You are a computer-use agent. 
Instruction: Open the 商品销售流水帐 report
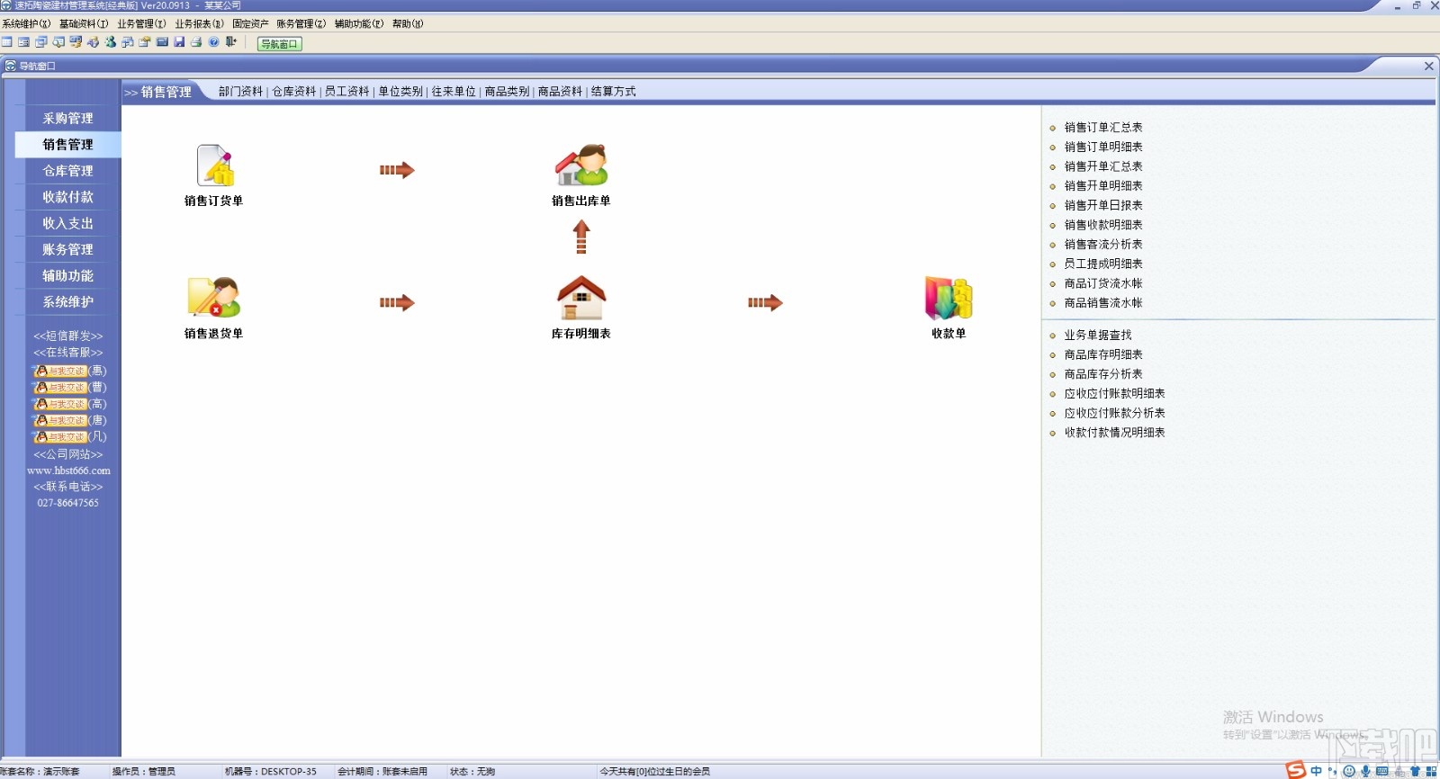coord(1103,303)
